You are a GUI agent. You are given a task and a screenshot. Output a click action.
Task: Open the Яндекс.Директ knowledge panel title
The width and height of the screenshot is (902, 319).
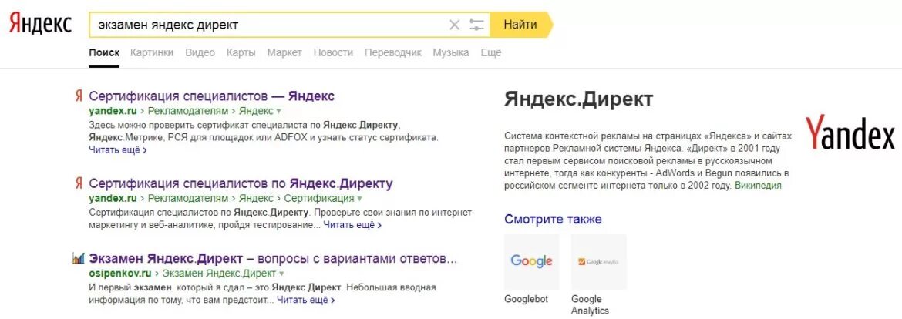579,99
